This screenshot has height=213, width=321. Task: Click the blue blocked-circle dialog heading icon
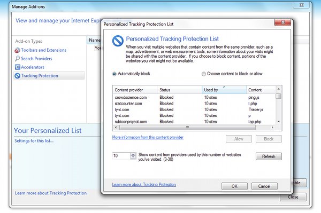(118, 41)
